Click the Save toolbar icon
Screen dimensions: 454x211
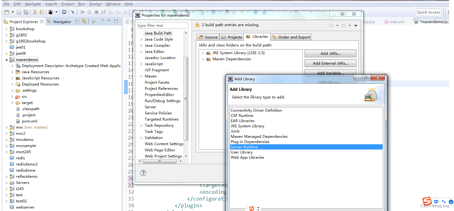coord(19,12)
